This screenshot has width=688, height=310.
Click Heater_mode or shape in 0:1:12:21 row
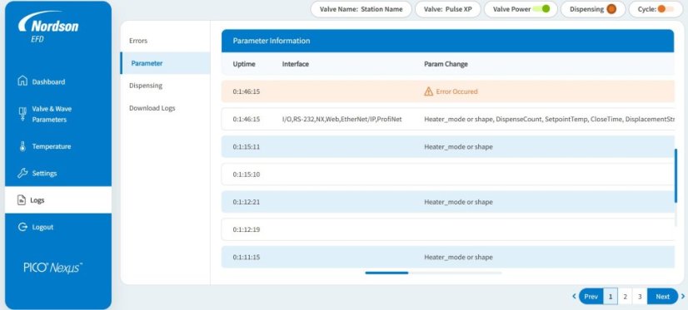[458, 202]
